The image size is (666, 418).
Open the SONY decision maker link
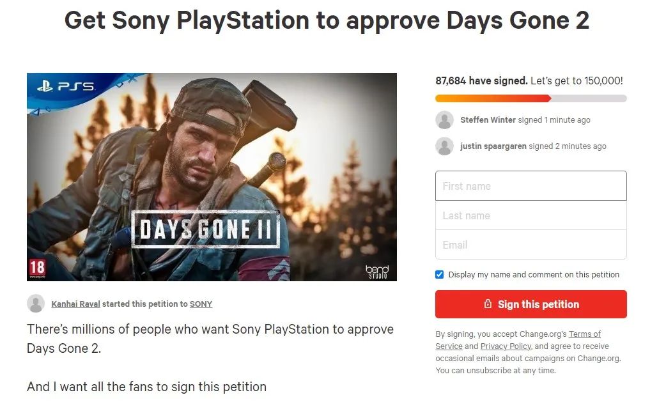click(x=201, y=304)
